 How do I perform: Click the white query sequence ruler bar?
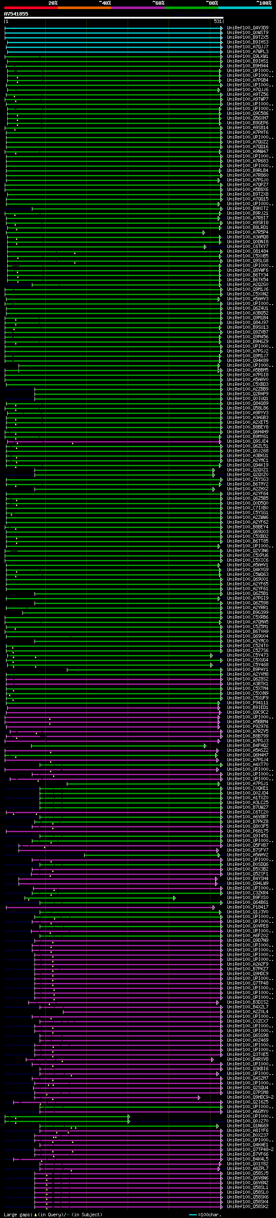(114, 17)
